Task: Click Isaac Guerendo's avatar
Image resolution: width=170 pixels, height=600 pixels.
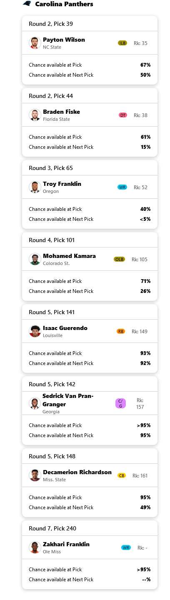Action: pyautogui.click(x=35, y=331)
